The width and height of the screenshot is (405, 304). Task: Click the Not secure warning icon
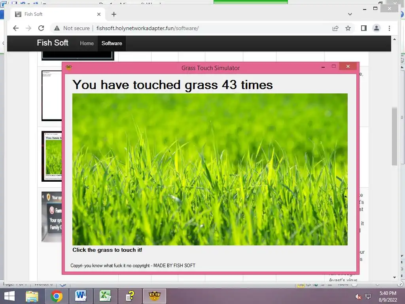click(x=57, y=28)
